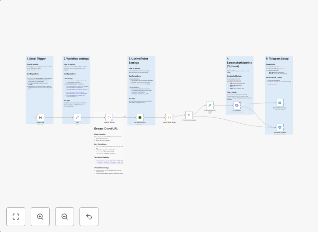This screenshot has height=232, width=318.
Task: Open the HTTP Request globe node
Action: click(x=236, y=105)
